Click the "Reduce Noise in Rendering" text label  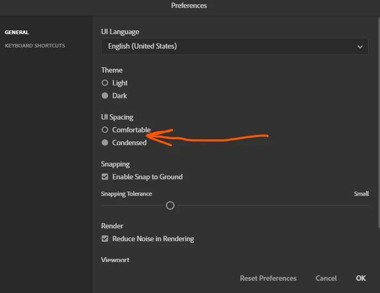click(x=153, y=239)
